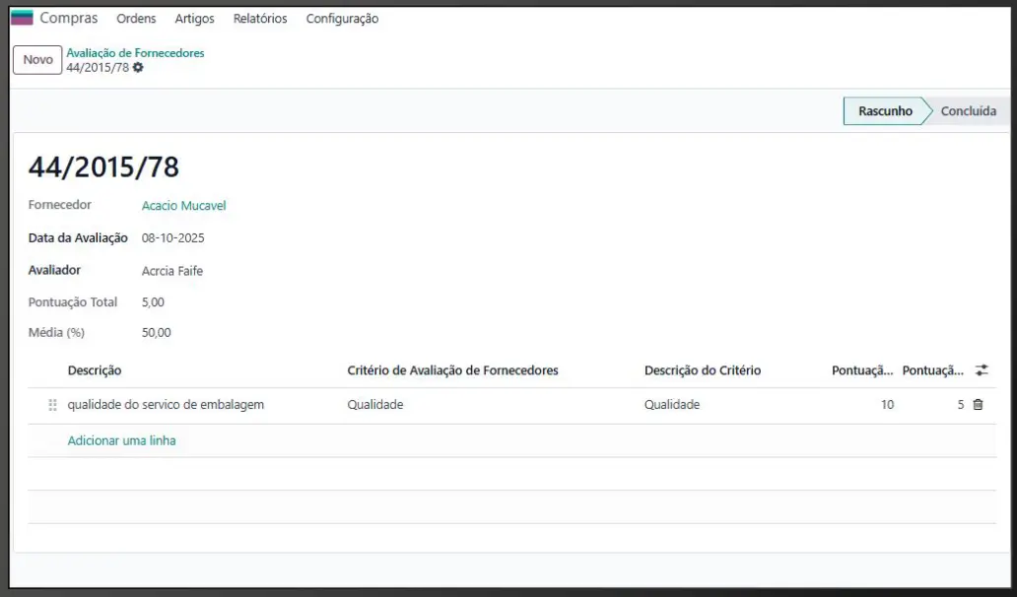The height and width of the screenshot is (597, 1017).
Task: Click the Pontuação Total value 5,00
Action: [153, 302]
